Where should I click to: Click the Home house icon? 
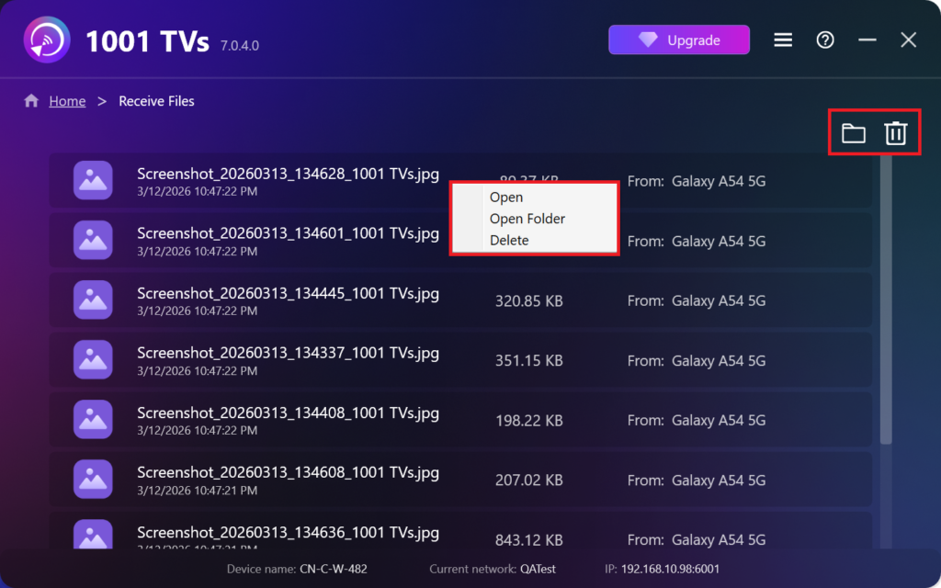31,101
